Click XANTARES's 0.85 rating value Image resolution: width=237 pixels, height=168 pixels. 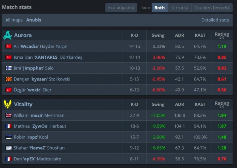coord(222,57)
